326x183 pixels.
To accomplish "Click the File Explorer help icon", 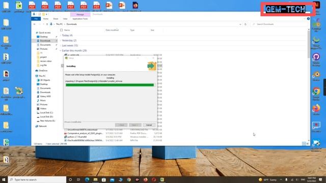I will click(x=308, y=19).
